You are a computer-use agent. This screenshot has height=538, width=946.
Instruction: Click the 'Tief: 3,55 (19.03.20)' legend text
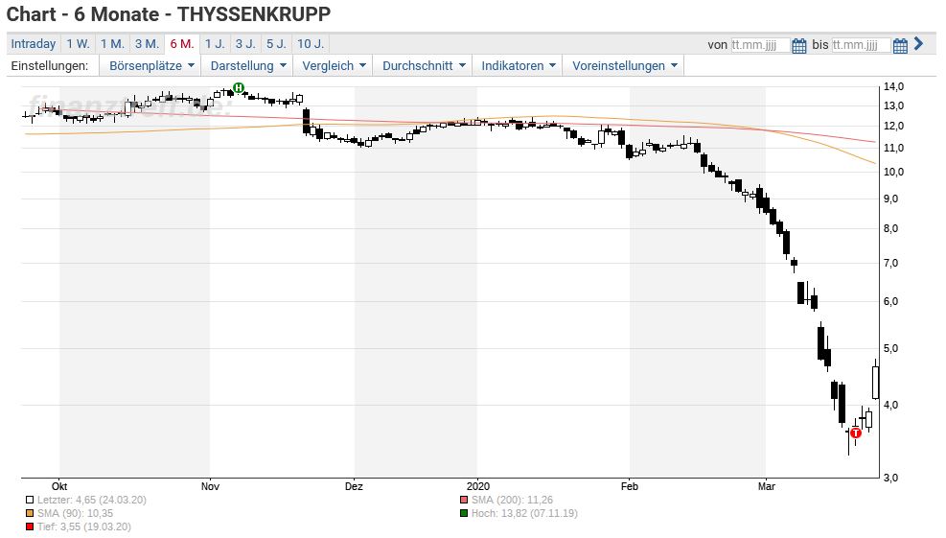pos(83,526)
